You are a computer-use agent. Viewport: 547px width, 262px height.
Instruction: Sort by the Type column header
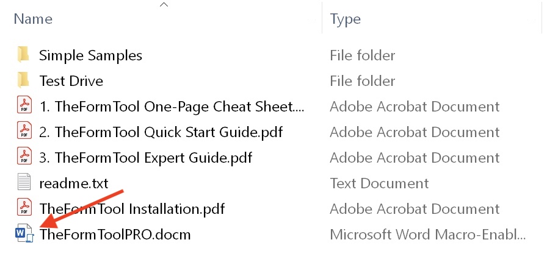pos(346,19)
